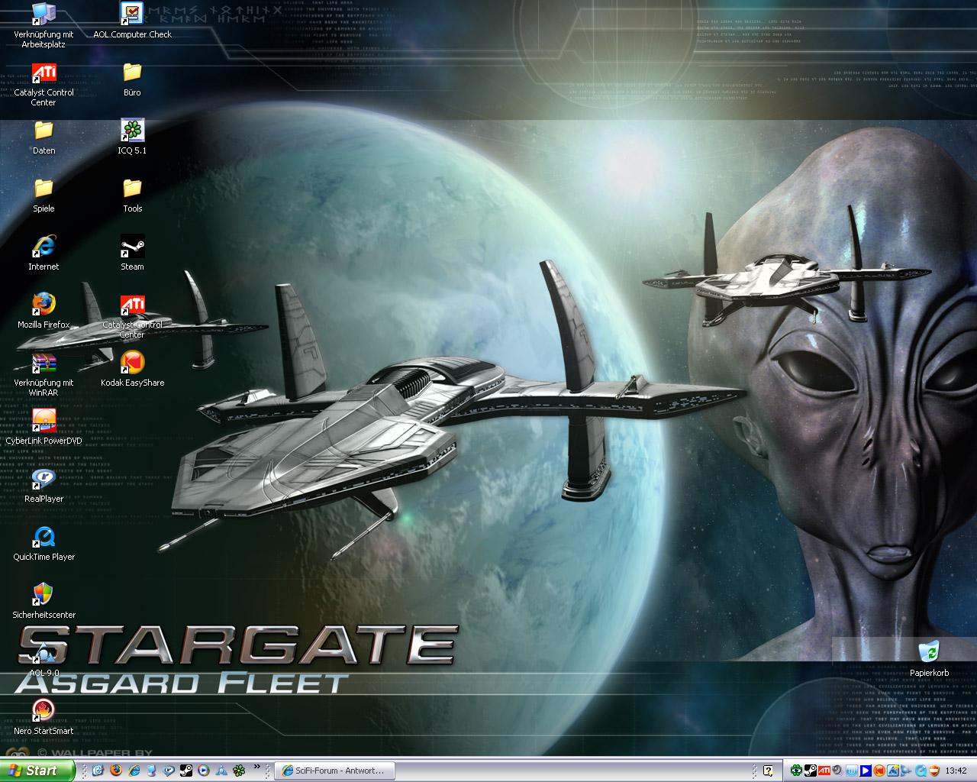The height and width of the screenshot is (782, 977).
Task: Open the Steam desktop shortcut
Action: (x=132, y=248)
